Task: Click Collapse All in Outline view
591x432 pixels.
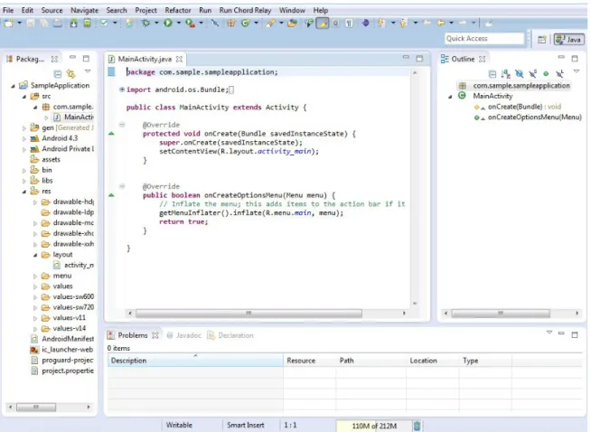Action: (492, 74)
